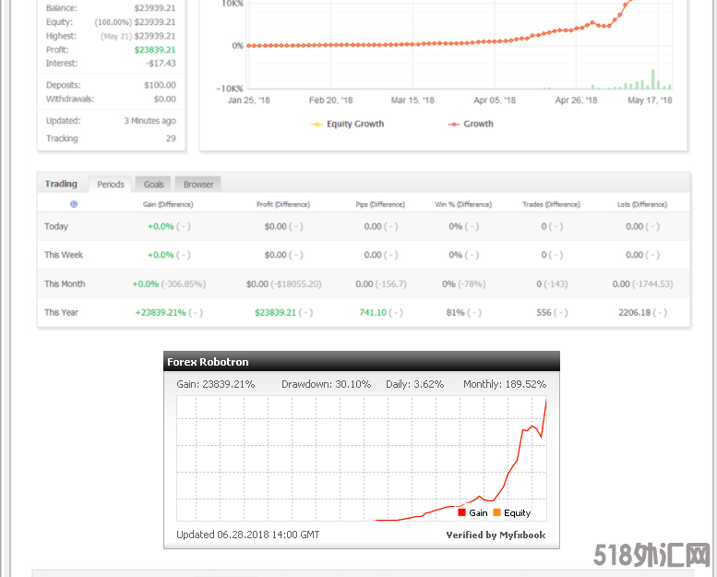The image size is (717, 577).
Task: Click This Year gain +23839.21%
Action: pos(161,313)
